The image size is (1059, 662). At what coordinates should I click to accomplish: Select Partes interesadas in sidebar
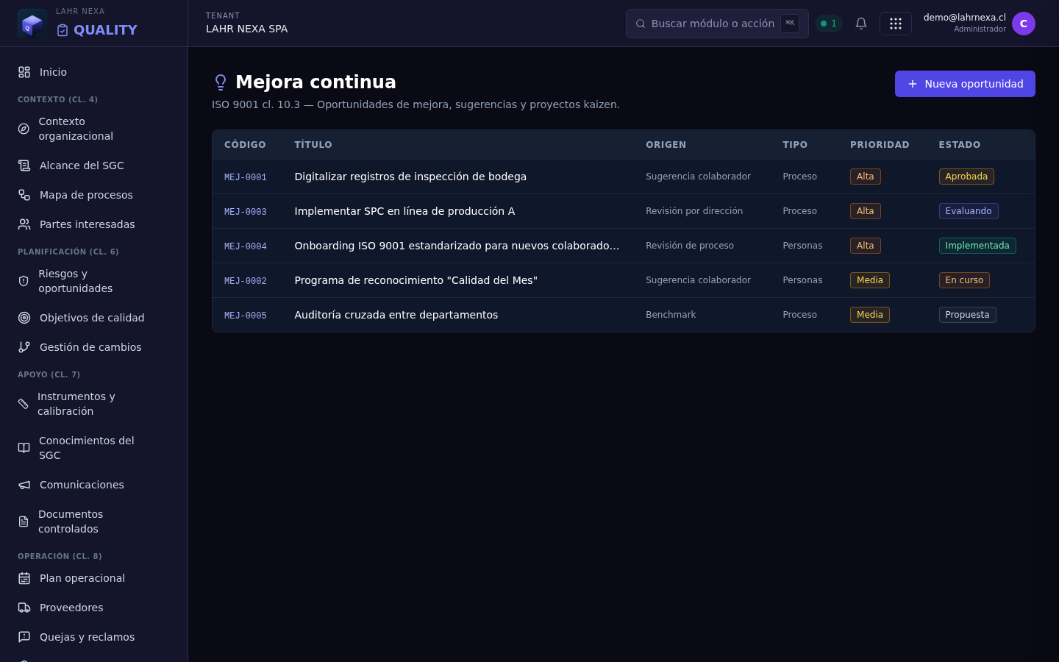pyautogui.click(x=93, y=224)
